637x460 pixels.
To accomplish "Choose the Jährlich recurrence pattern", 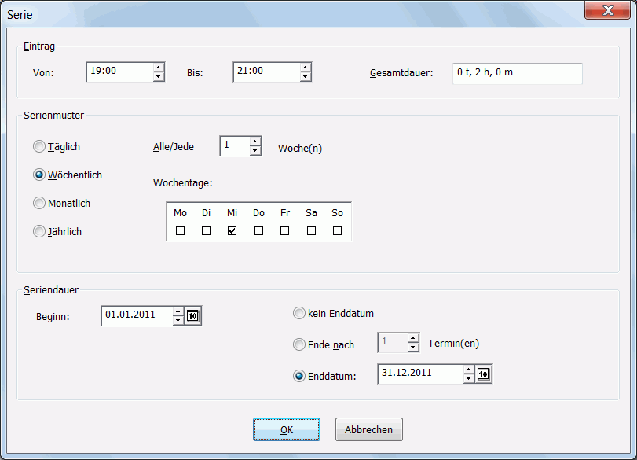I will 39,231.
